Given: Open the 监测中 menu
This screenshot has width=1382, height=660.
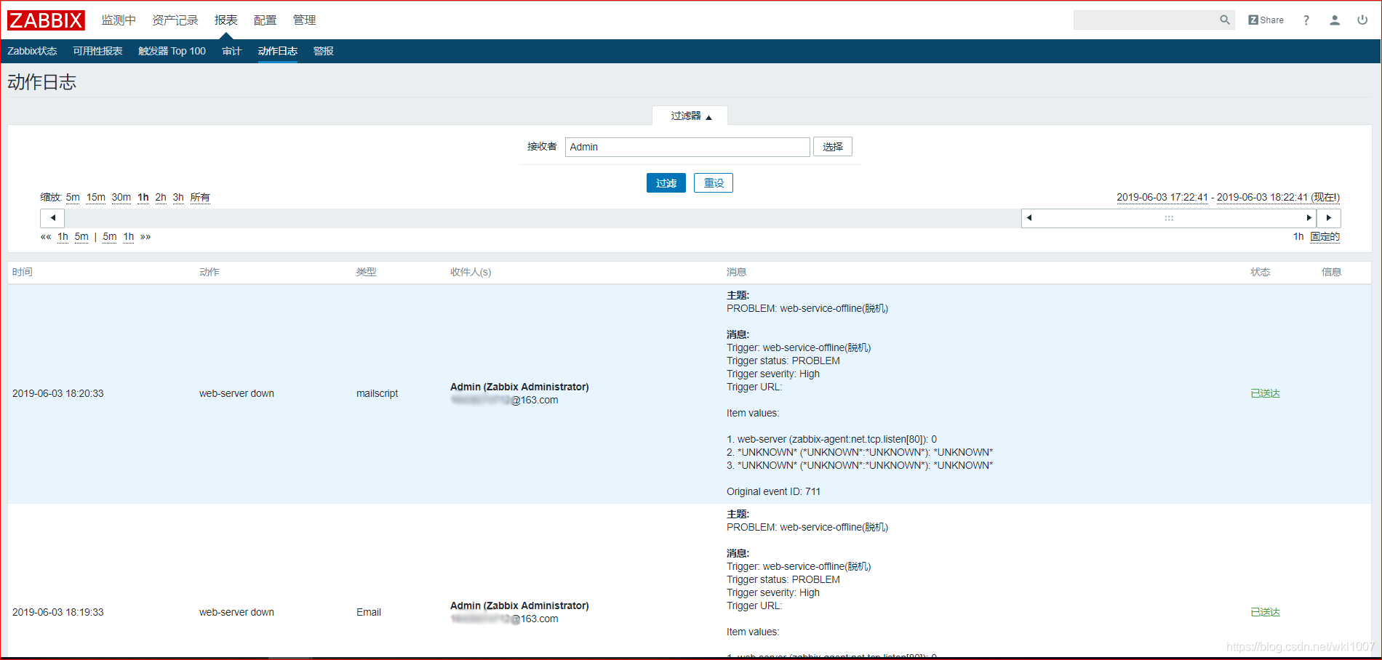Looking at the screenshot, I should pyautogui.click(x=119, y=20).
